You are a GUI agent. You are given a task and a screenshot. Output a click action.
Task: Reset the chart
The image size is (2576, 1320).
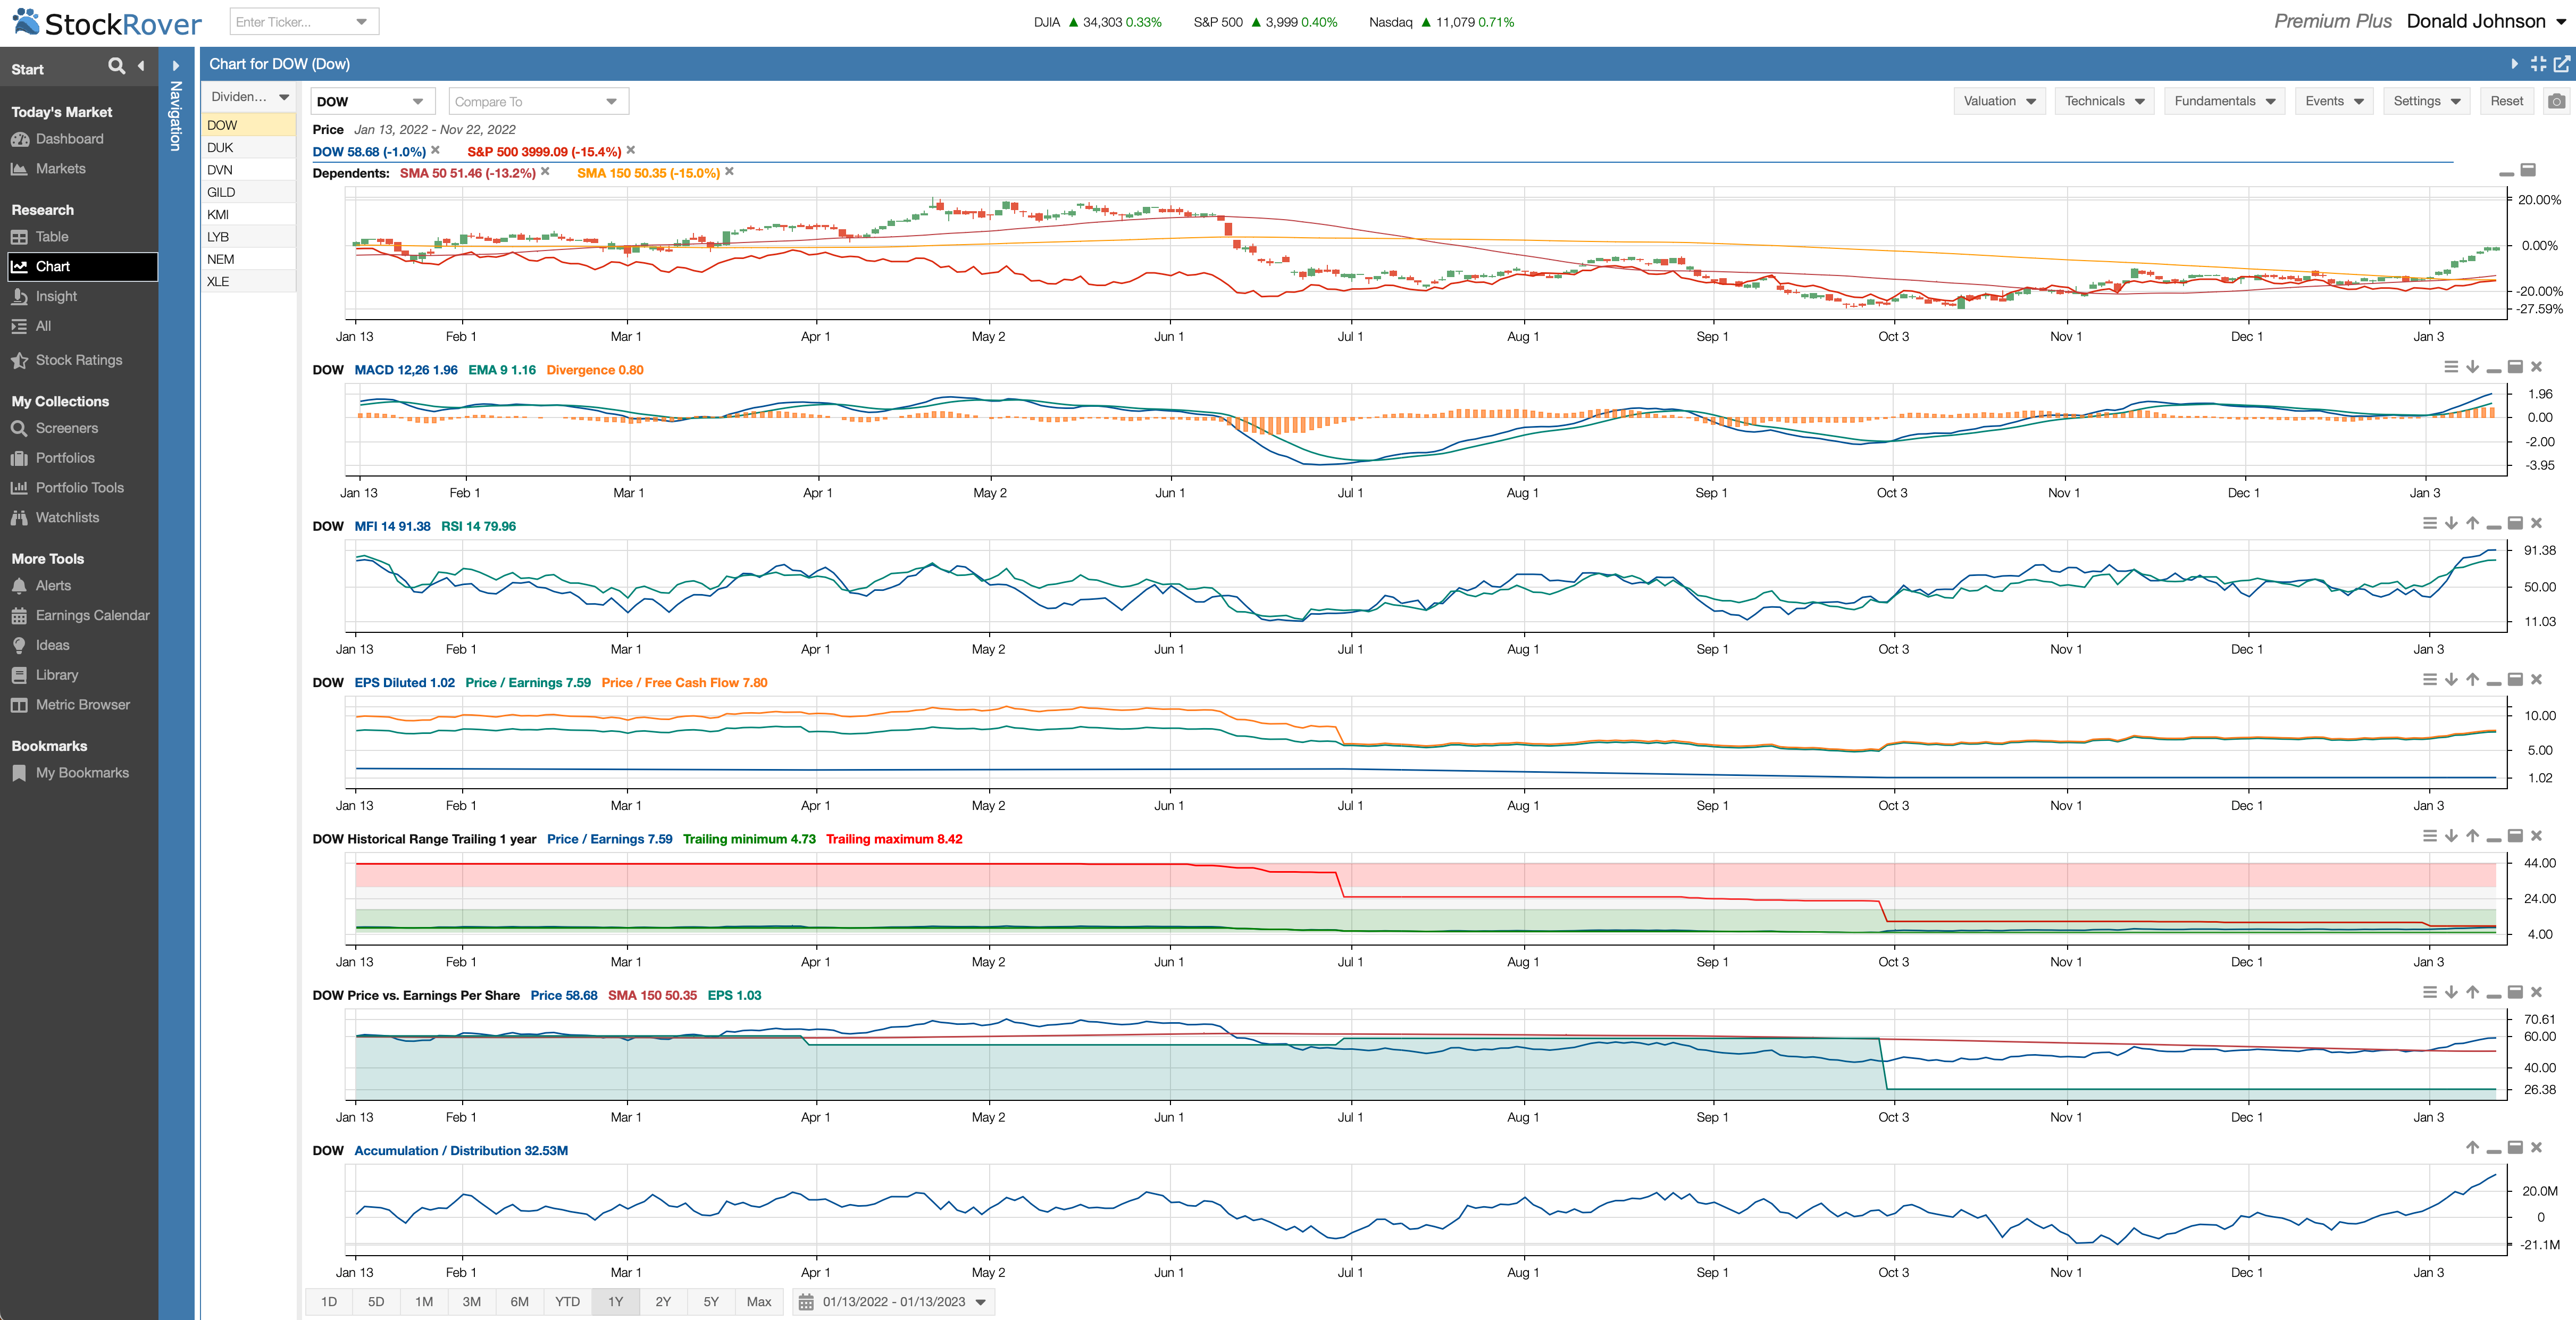coord(2506,101)
